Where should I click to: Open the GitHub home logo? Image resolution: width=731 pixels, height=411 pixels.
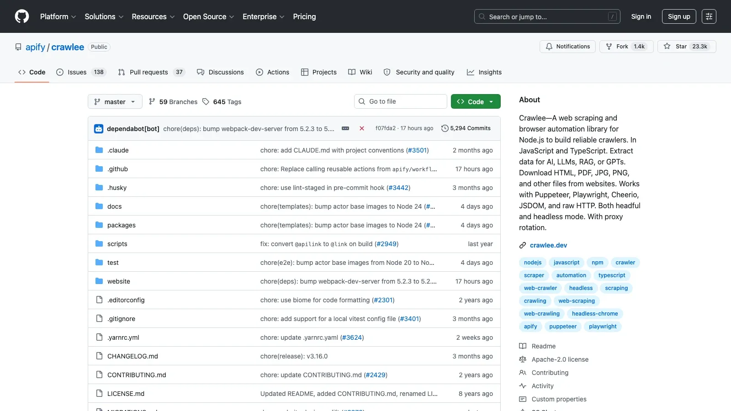click(x=22, y=16)
